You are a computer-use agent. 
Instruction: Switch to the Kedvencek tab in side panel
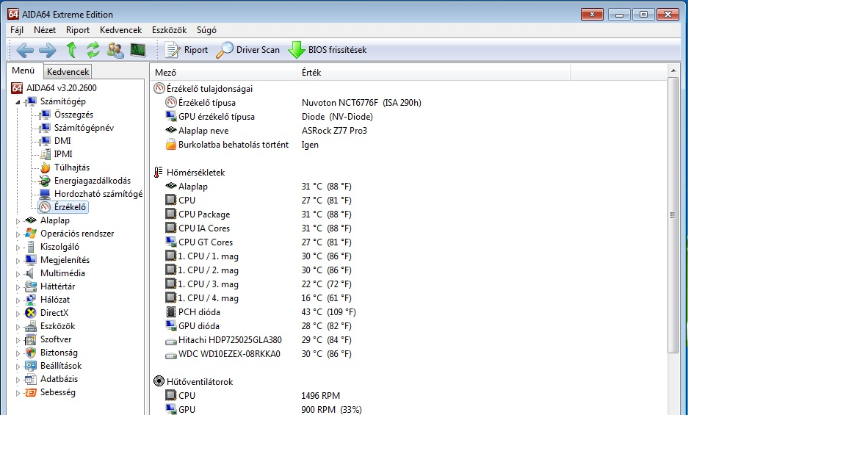pos(68,72)
